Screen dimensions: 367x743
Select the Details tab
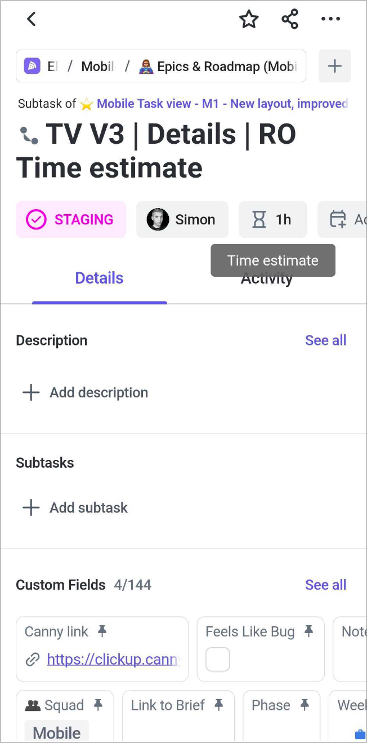99,278
